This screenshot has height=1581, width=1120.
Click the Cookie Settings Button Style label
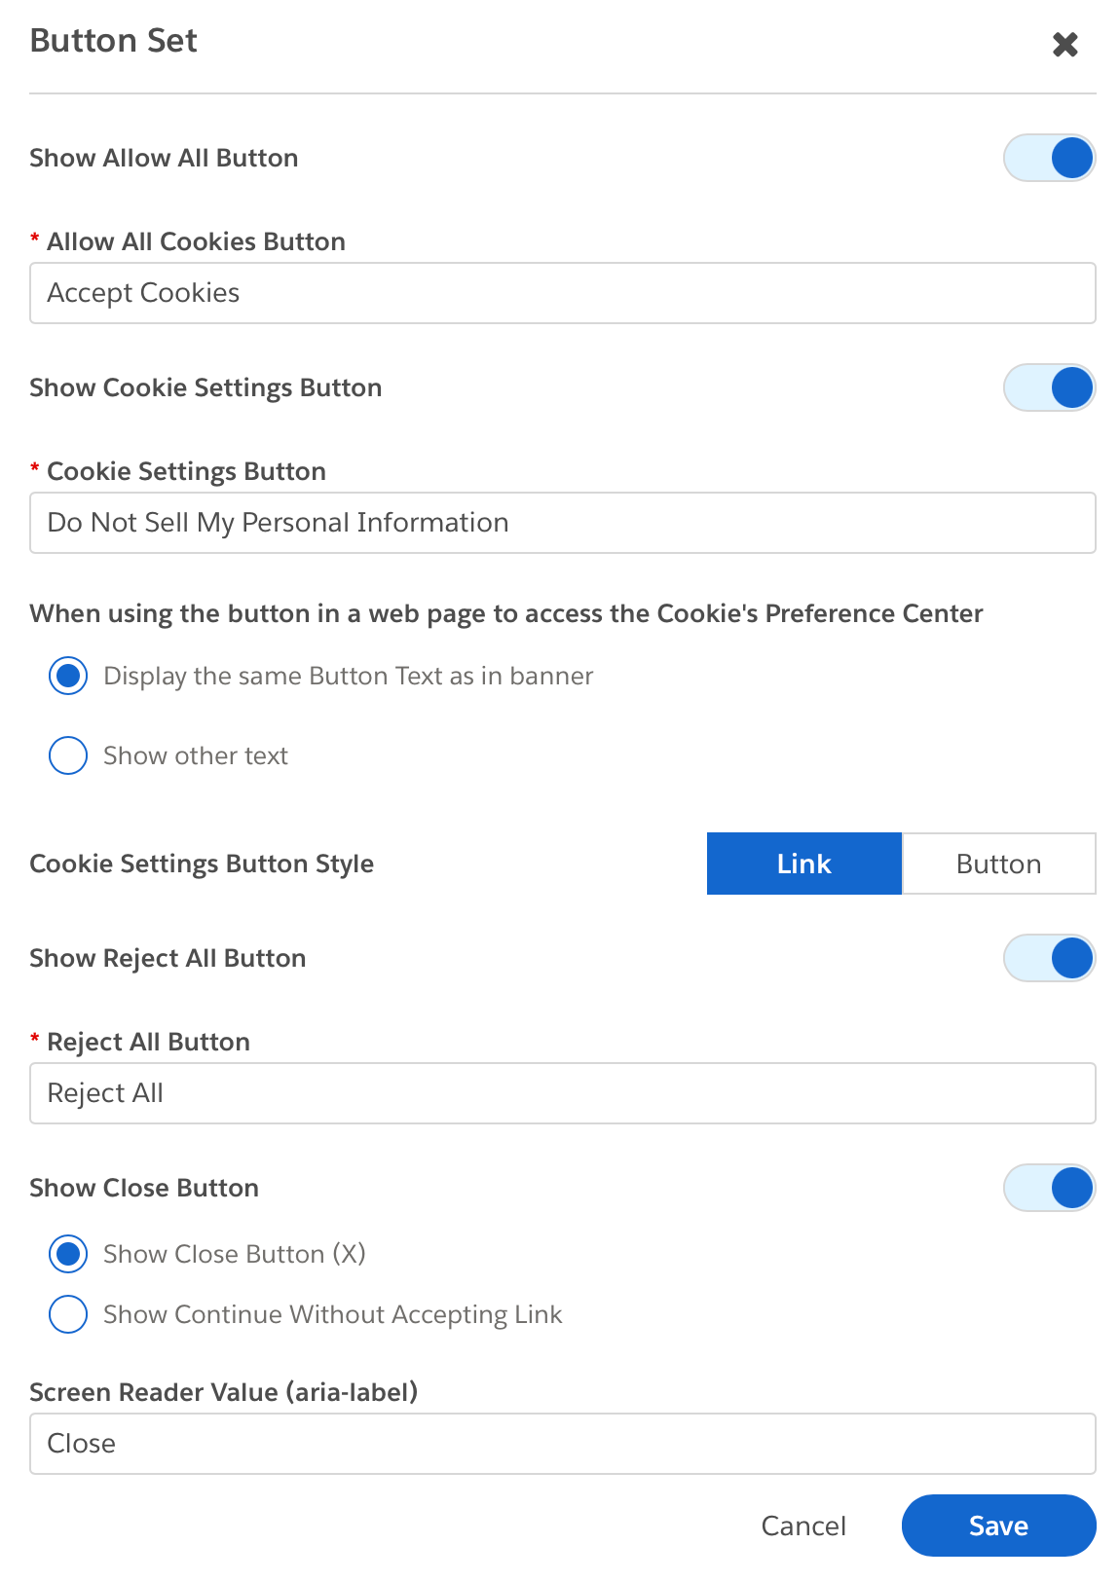(202, 864)
